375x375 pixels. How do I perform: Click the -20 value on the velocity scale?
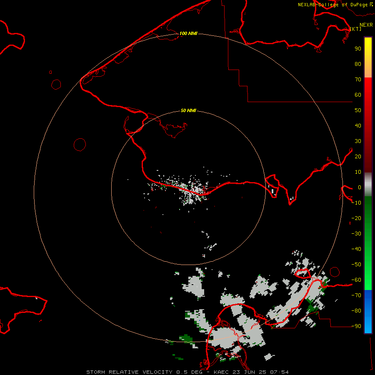[356, 218]
